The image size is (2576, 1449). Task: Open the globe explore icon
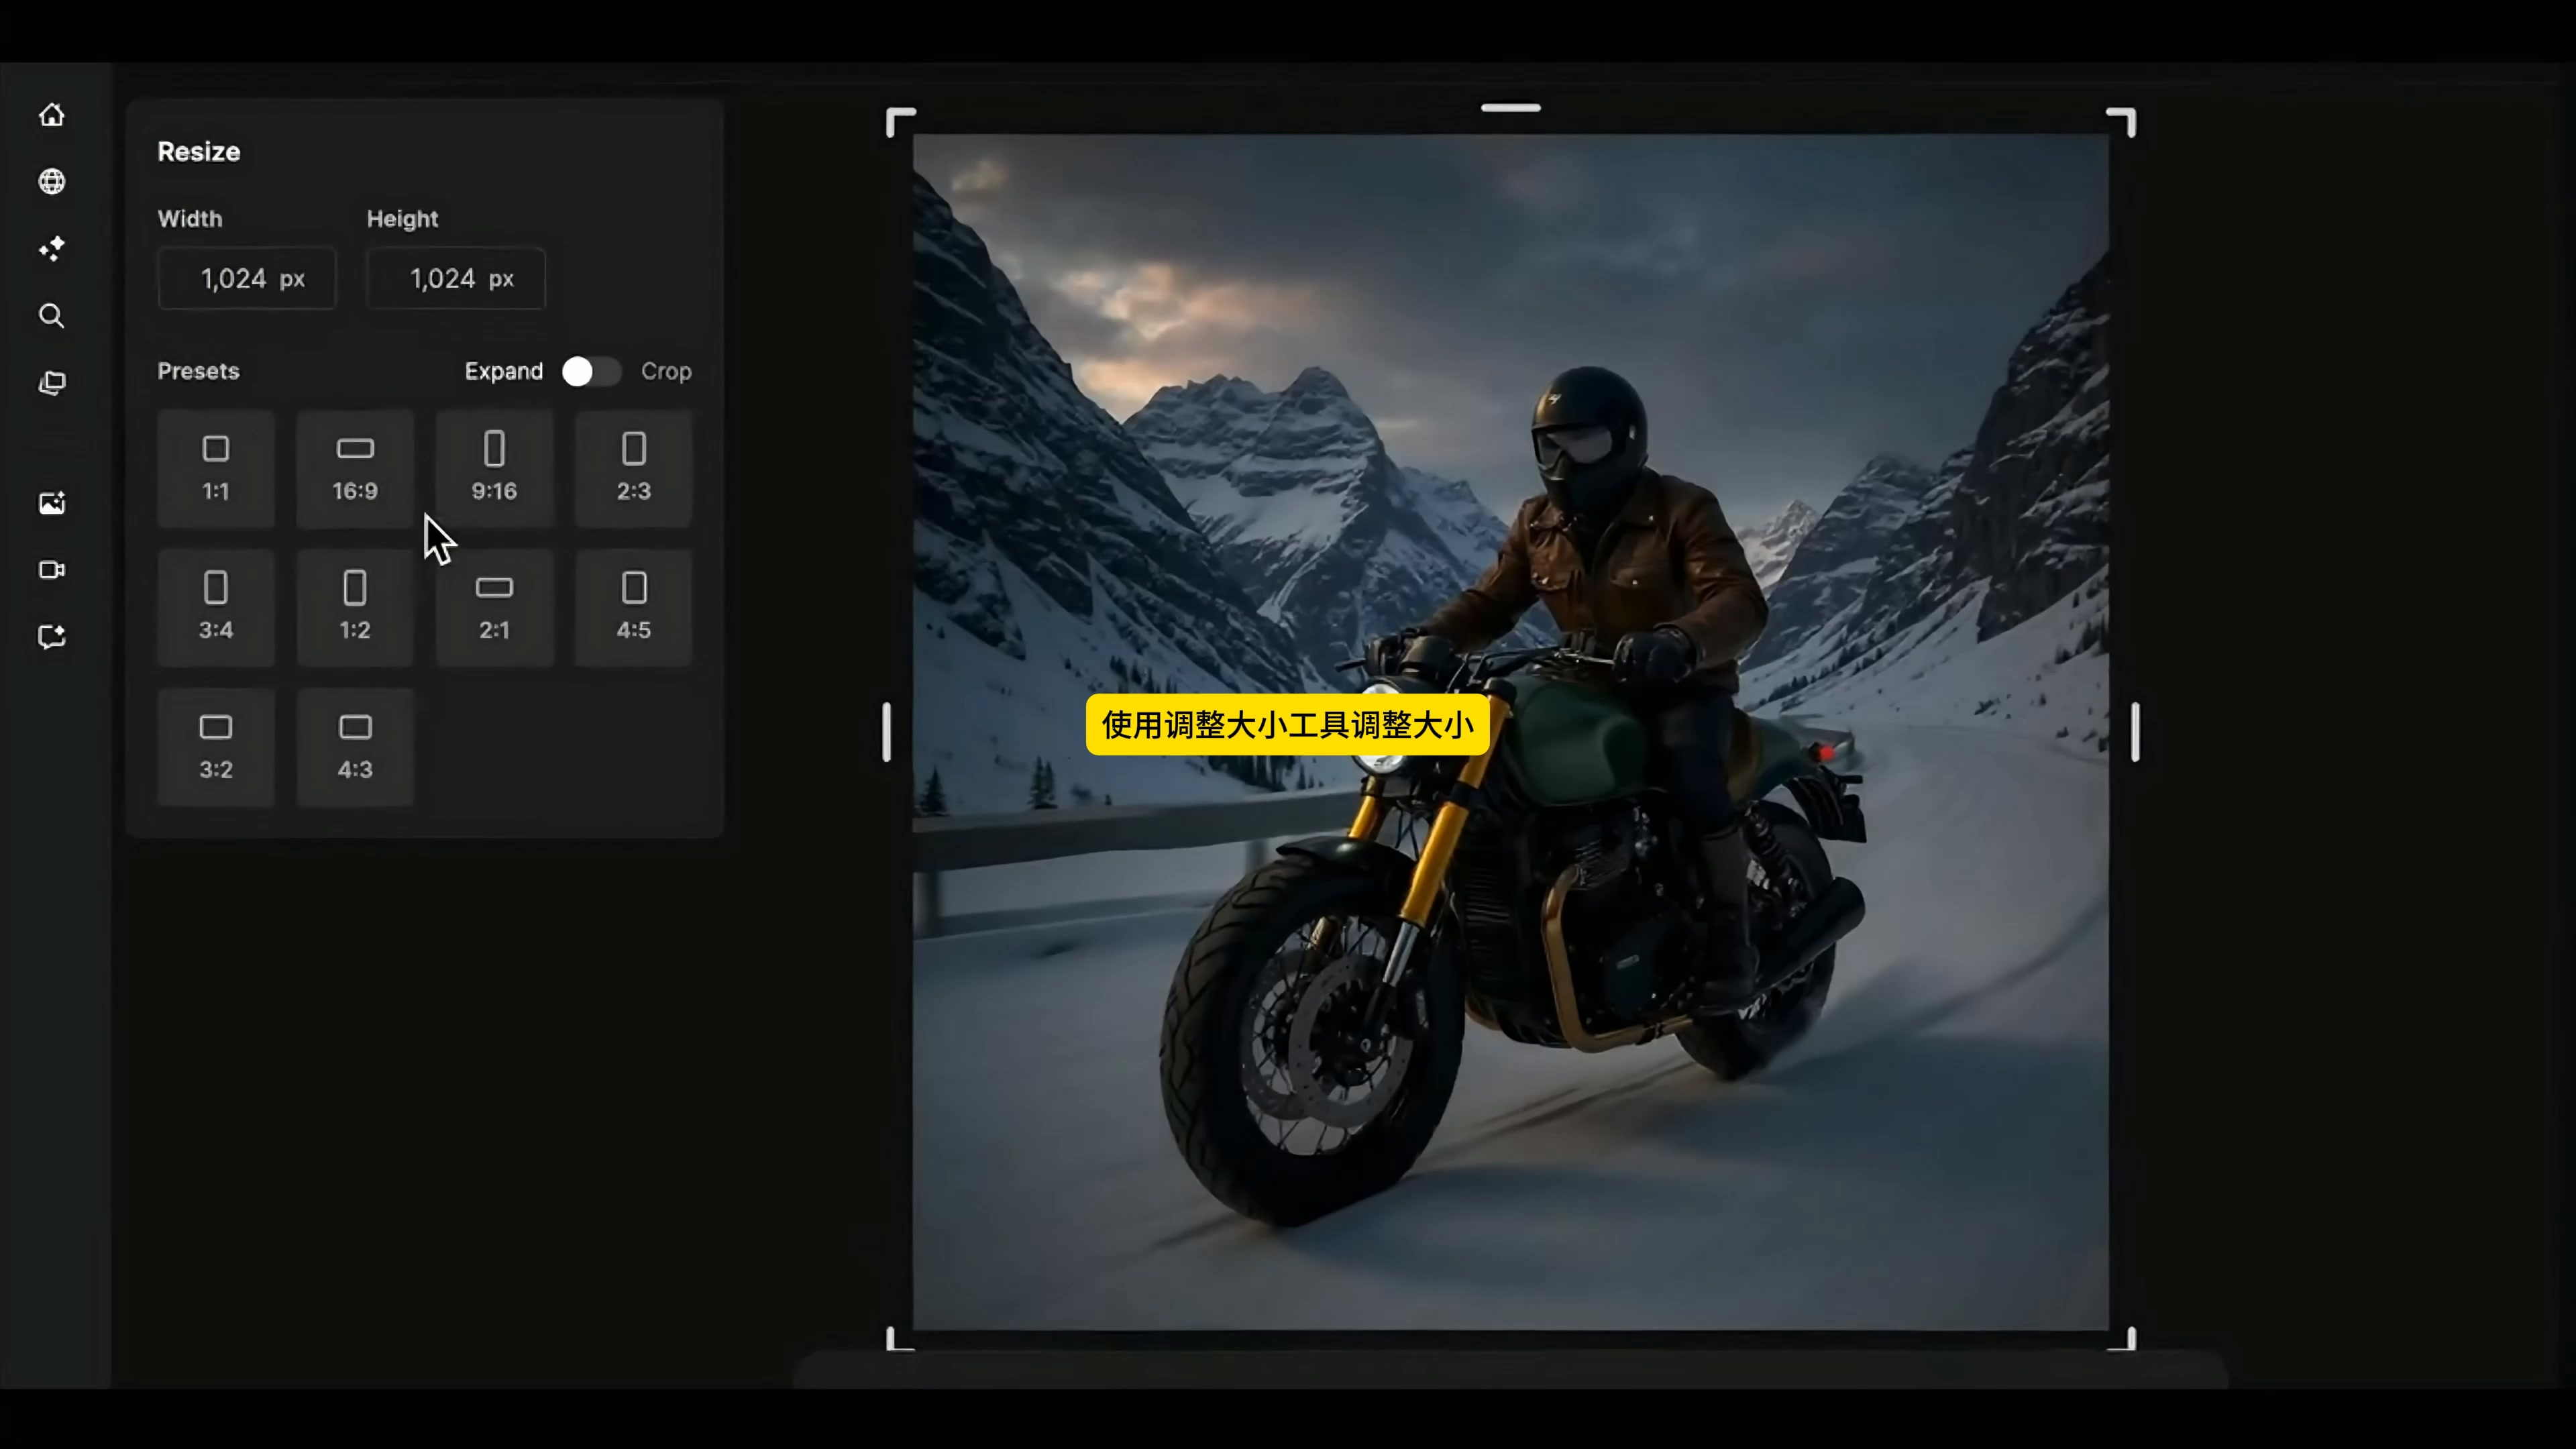52,181
